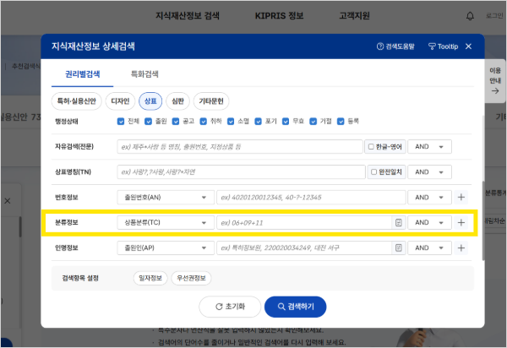This screenshot has width=507, height=348.
Task: Click the X icon in the left background panel
Action: (x=8, y=201)
